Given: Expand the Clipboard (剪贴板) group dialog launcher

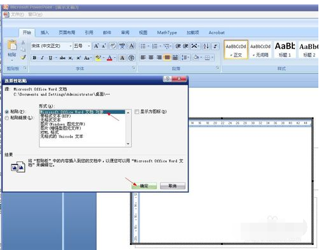Looking at the screenshot, I should tap(25, 68).
